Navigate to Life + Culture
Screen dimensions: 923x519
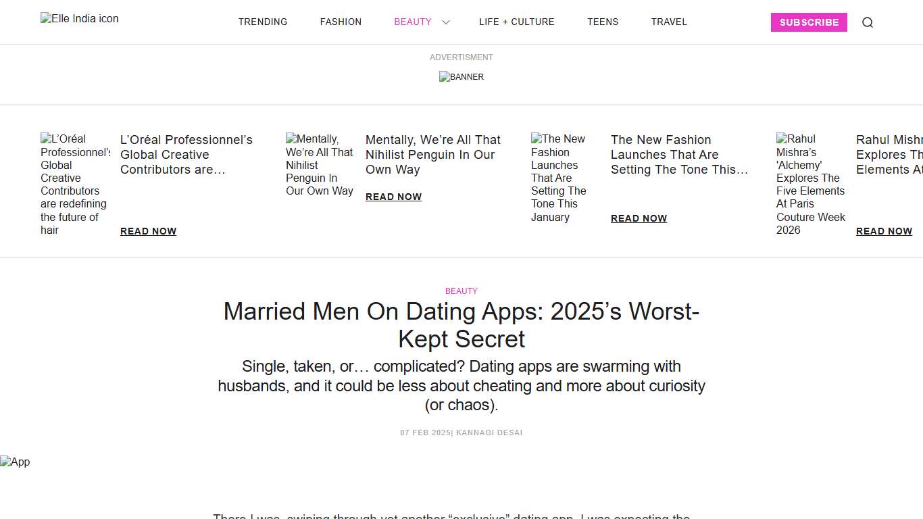[x=517, y=22]
